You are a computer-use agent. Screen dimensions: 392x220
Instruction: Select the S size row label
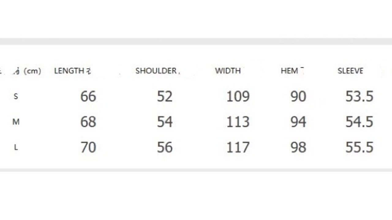[16, 97]
